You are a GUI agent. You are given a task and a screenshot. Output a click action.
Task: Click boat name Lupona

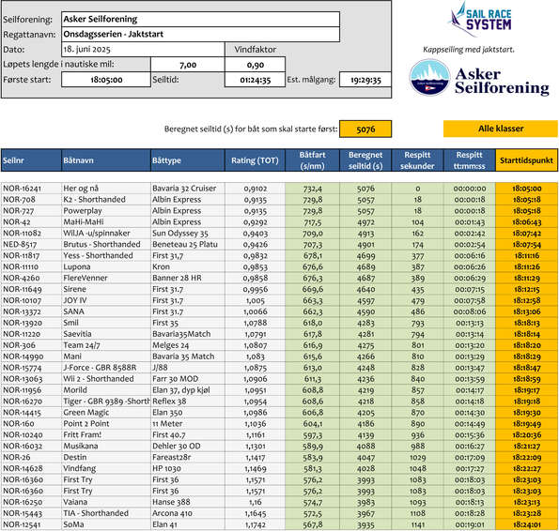(x=77, y=267)
